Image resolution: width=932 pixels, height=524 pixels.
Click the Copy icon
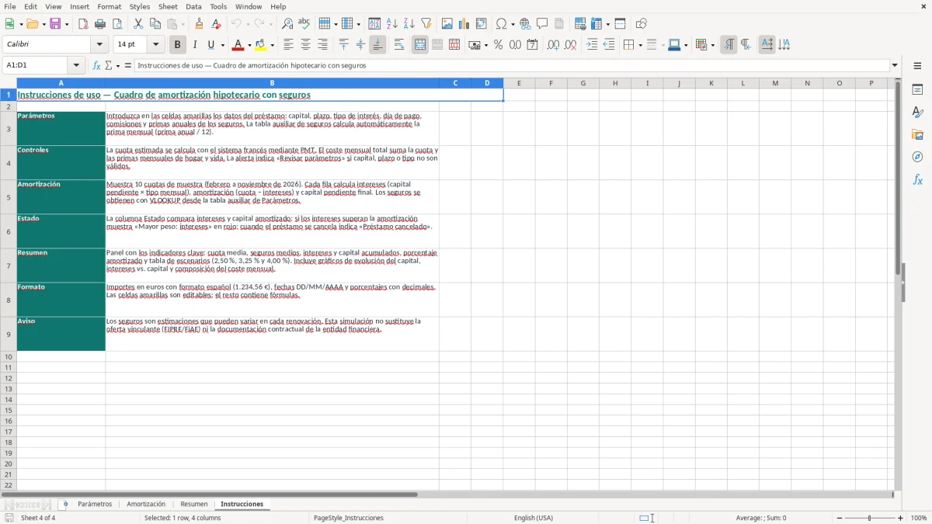click(155, 24)
